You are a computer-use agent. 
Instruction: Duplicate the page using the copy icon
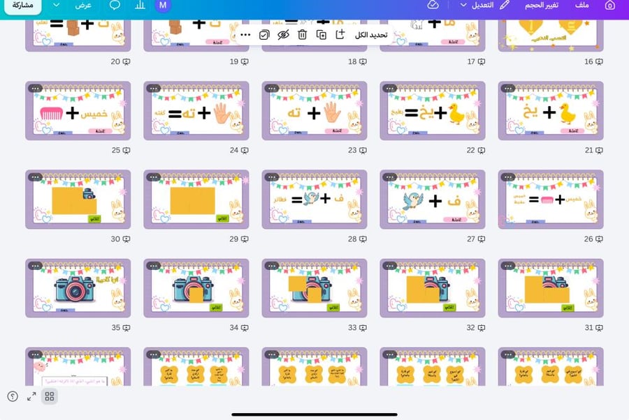pyautogui.click(x=321, y=35)
